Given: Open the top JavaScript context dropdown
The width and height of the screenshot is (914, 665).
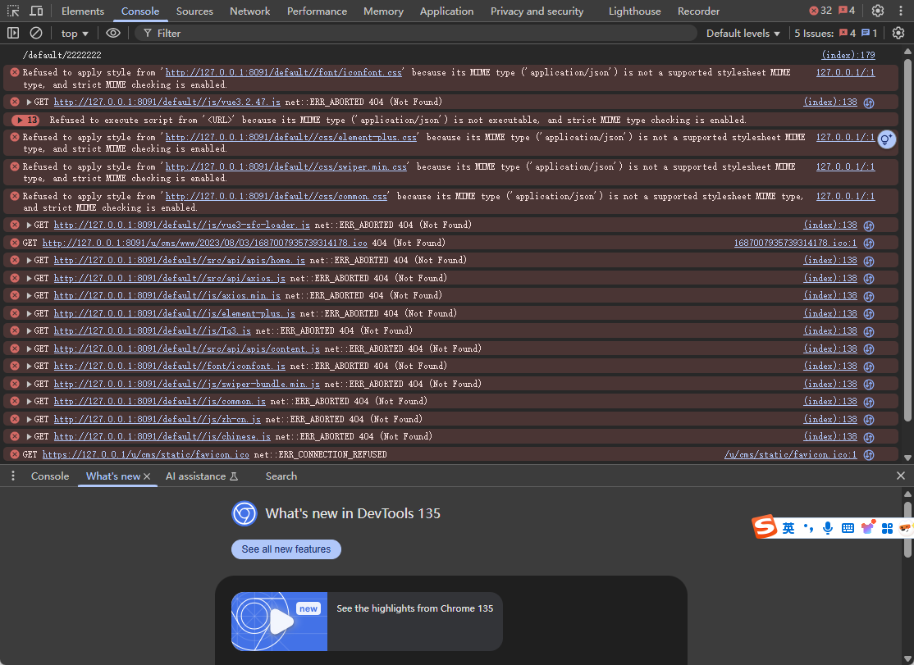Looking at the screenshot, I should pos(75,33).
